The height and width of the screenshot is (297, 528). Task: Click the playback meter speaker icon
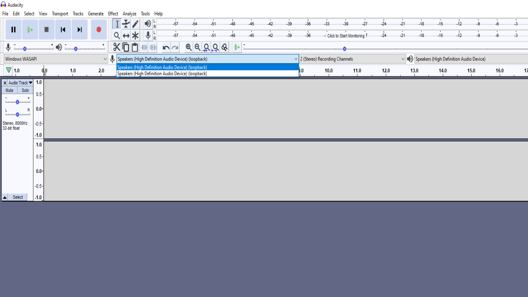148,24
